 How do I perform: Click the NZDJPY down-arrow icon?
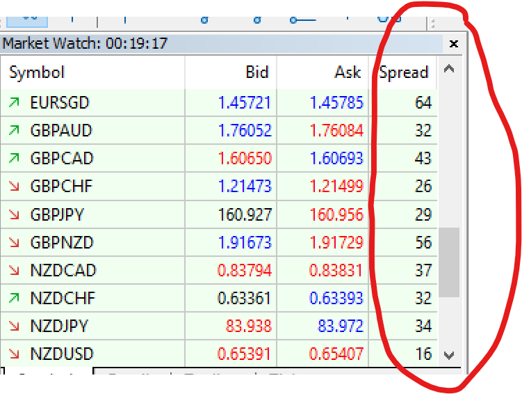pos(14,326)
